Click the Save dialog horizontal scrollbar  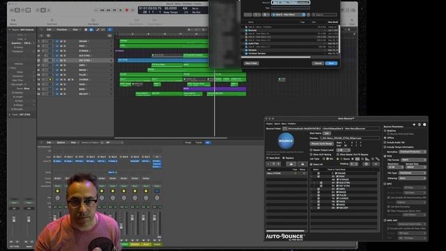(276, 57)
